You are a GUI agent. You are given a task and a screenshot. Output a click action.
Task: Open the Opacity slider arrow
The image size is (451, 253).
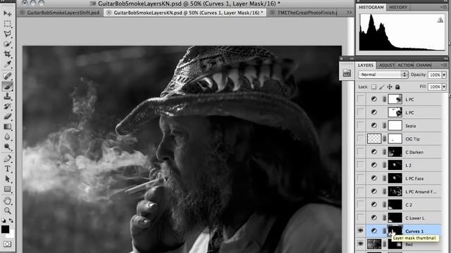click(444, 75)
